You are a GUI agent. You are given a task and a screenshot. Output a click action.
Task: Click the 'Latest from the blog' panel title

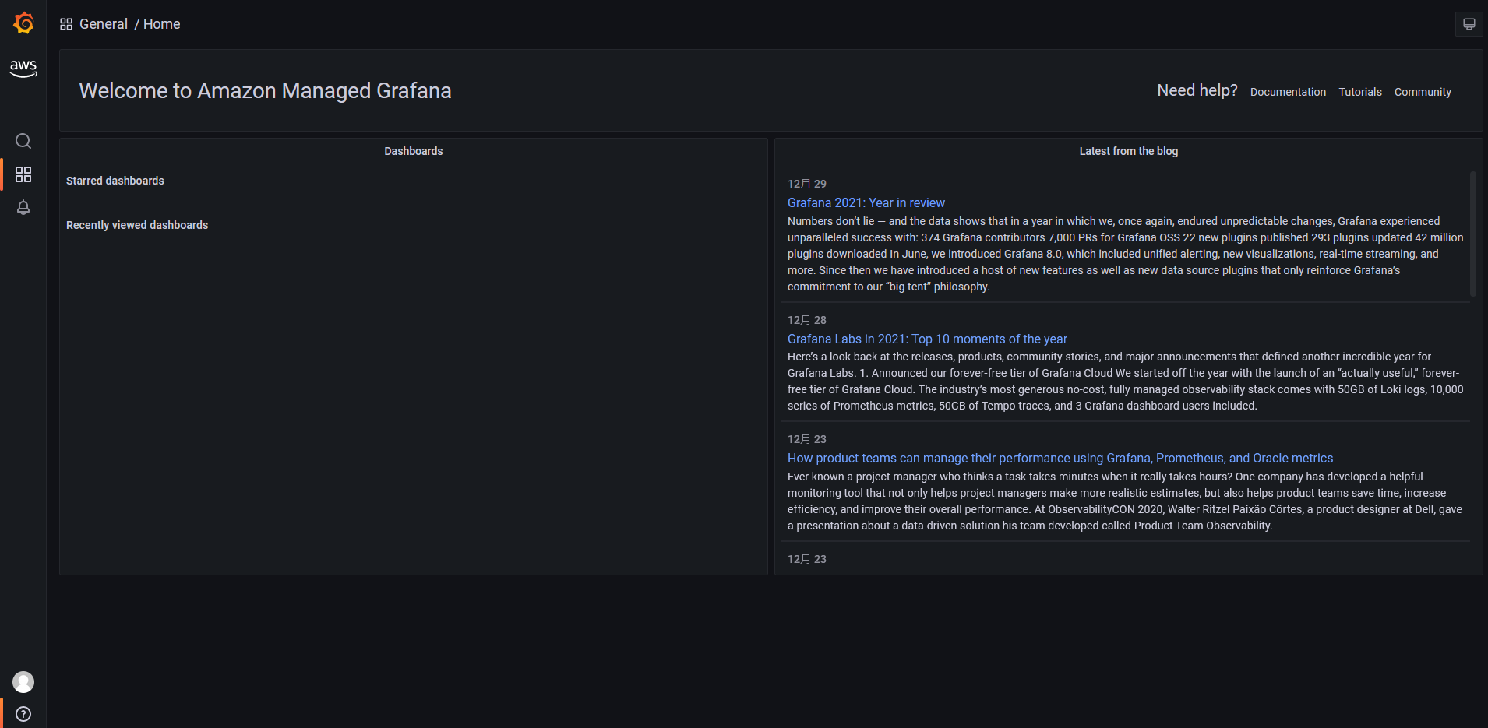coord(1129,151)
